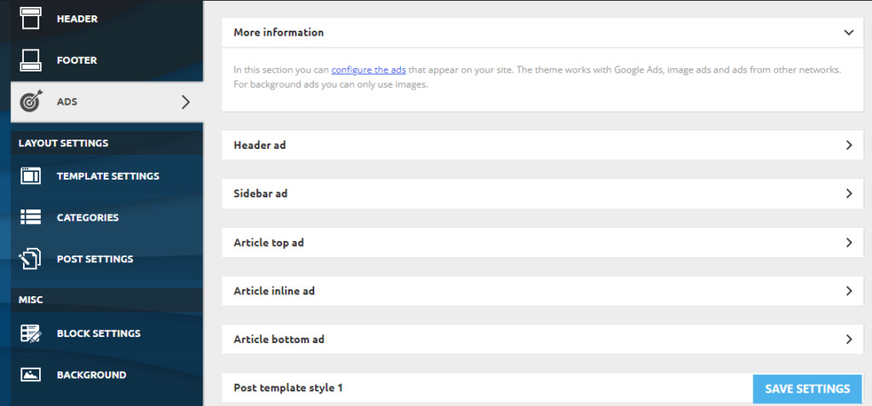Open the BACKGROUND label
Screen dimensions: 872x406
92,375
